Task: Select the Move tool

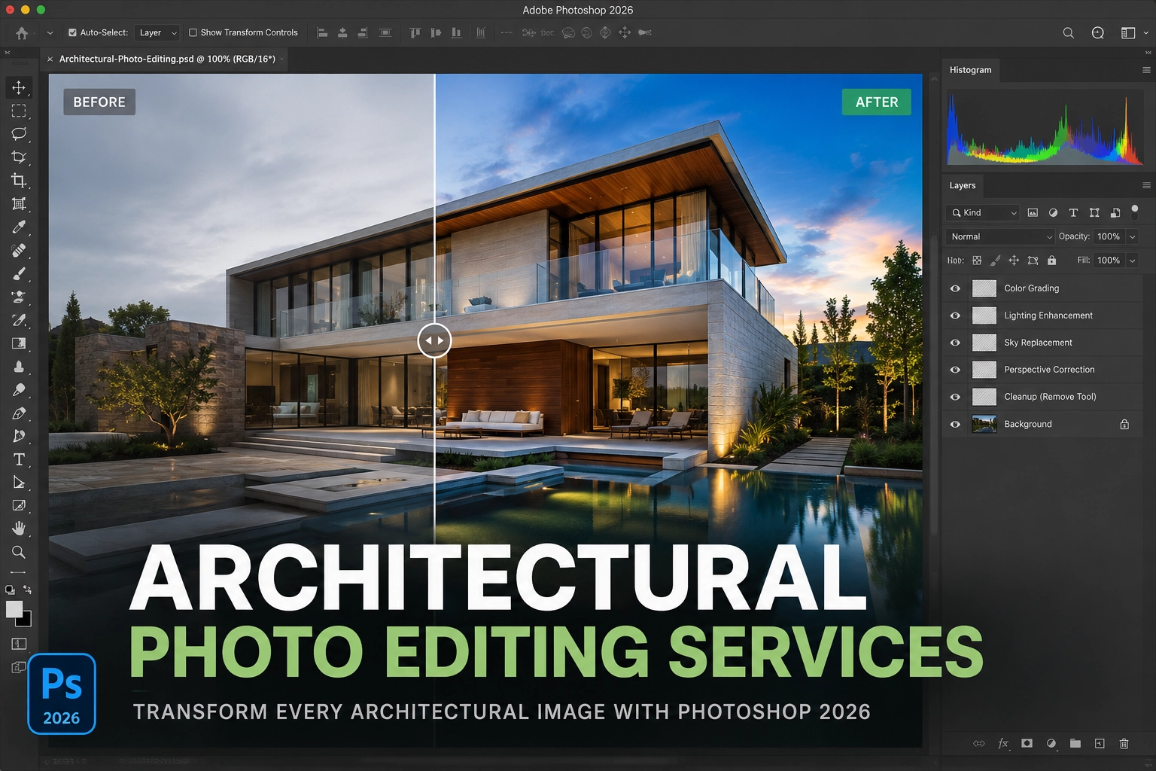Action: click(x=19, y=87)
